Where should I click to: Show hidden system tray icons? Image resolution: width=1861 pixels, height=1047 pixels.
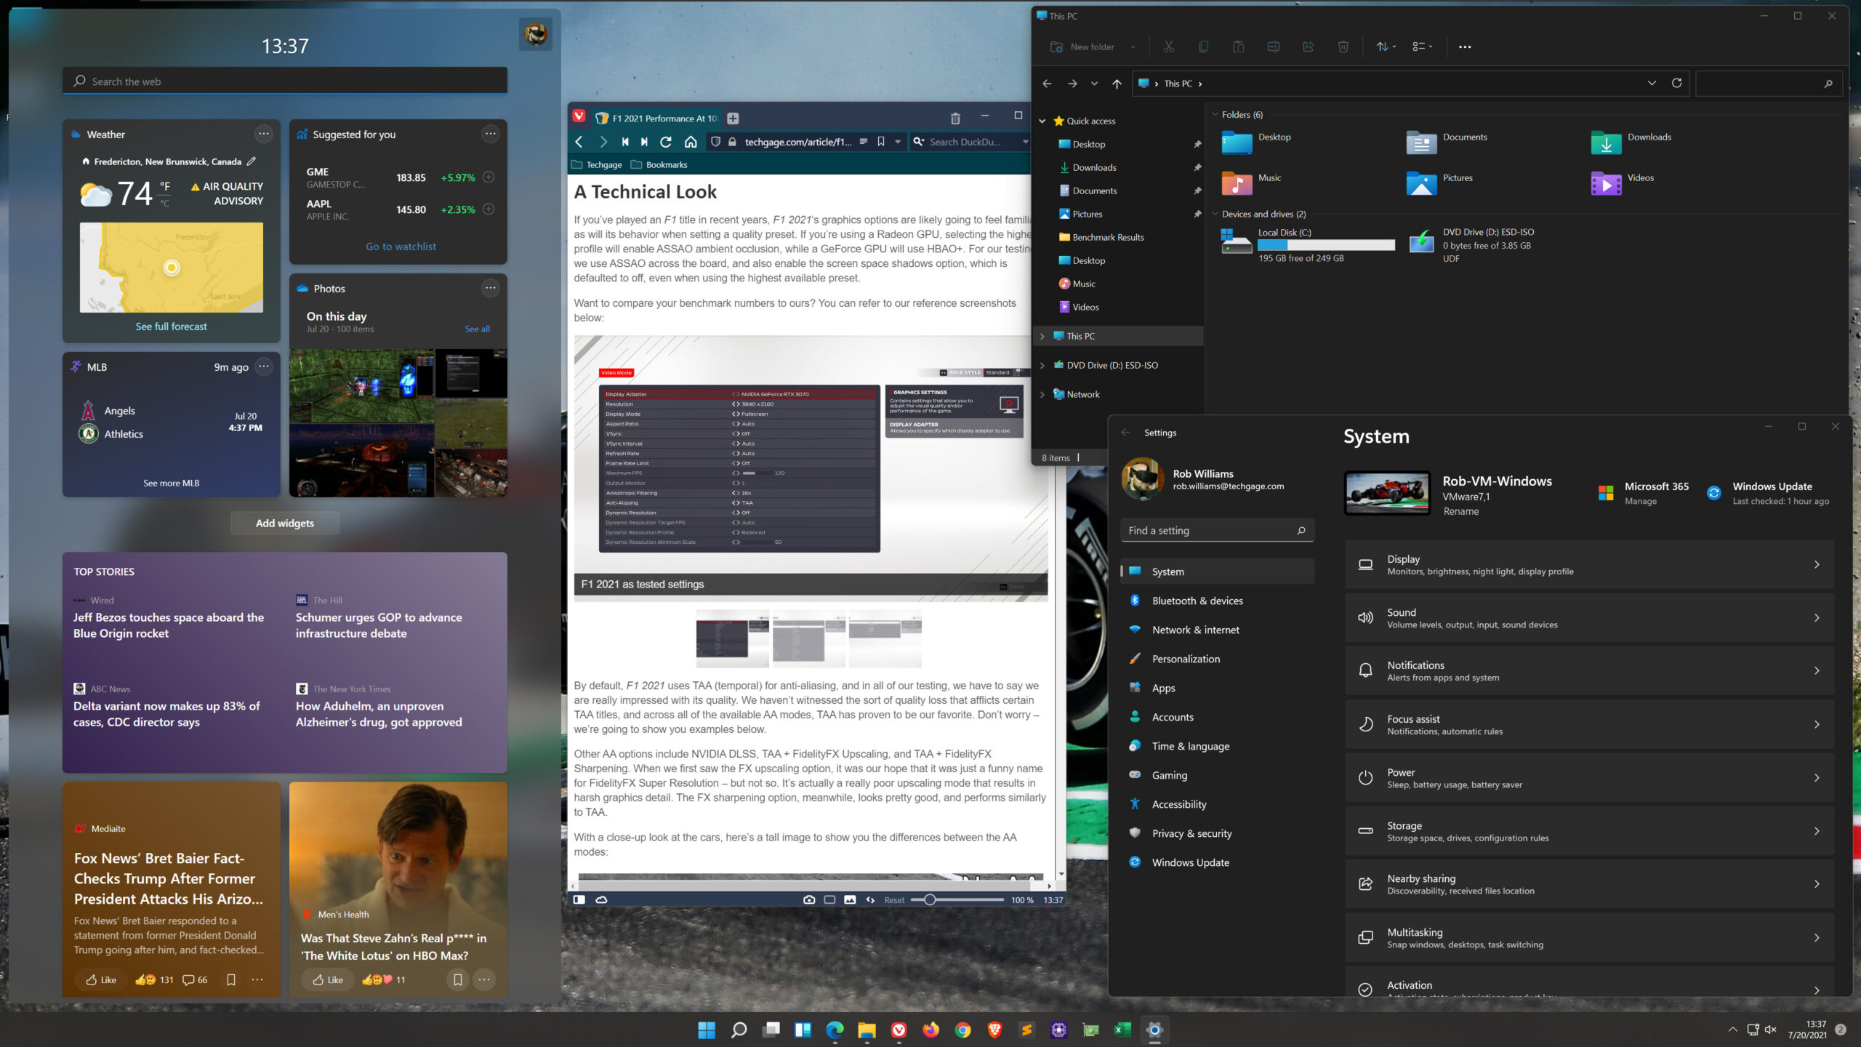pos(1732,1030)
